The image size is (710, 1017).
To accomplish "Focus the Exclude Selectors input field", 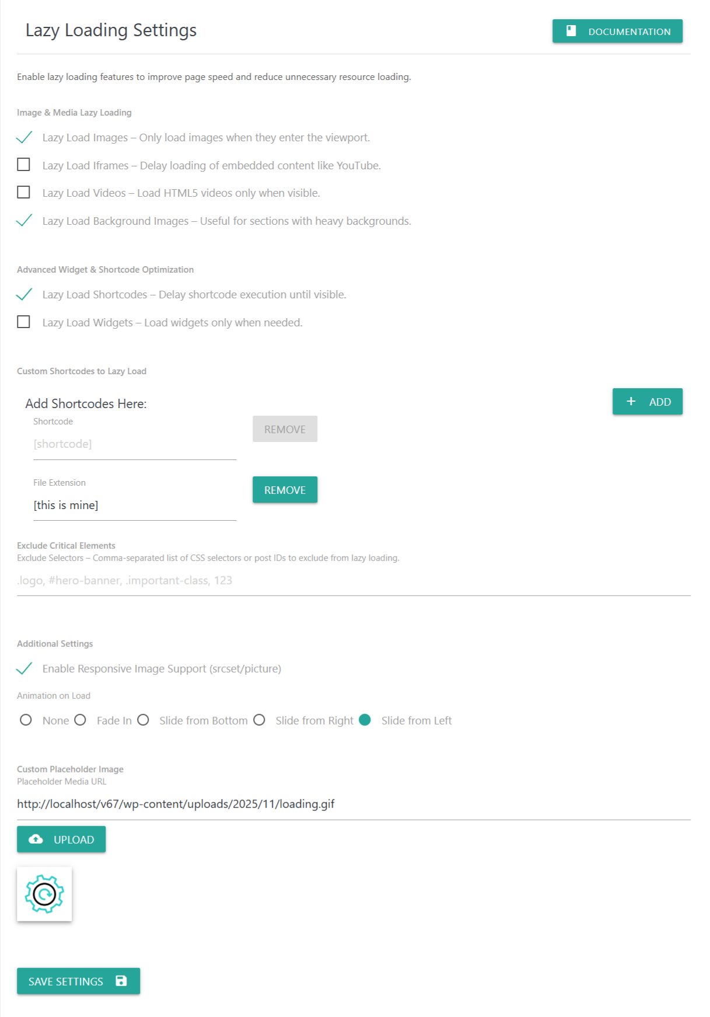I will coord(353,581).
